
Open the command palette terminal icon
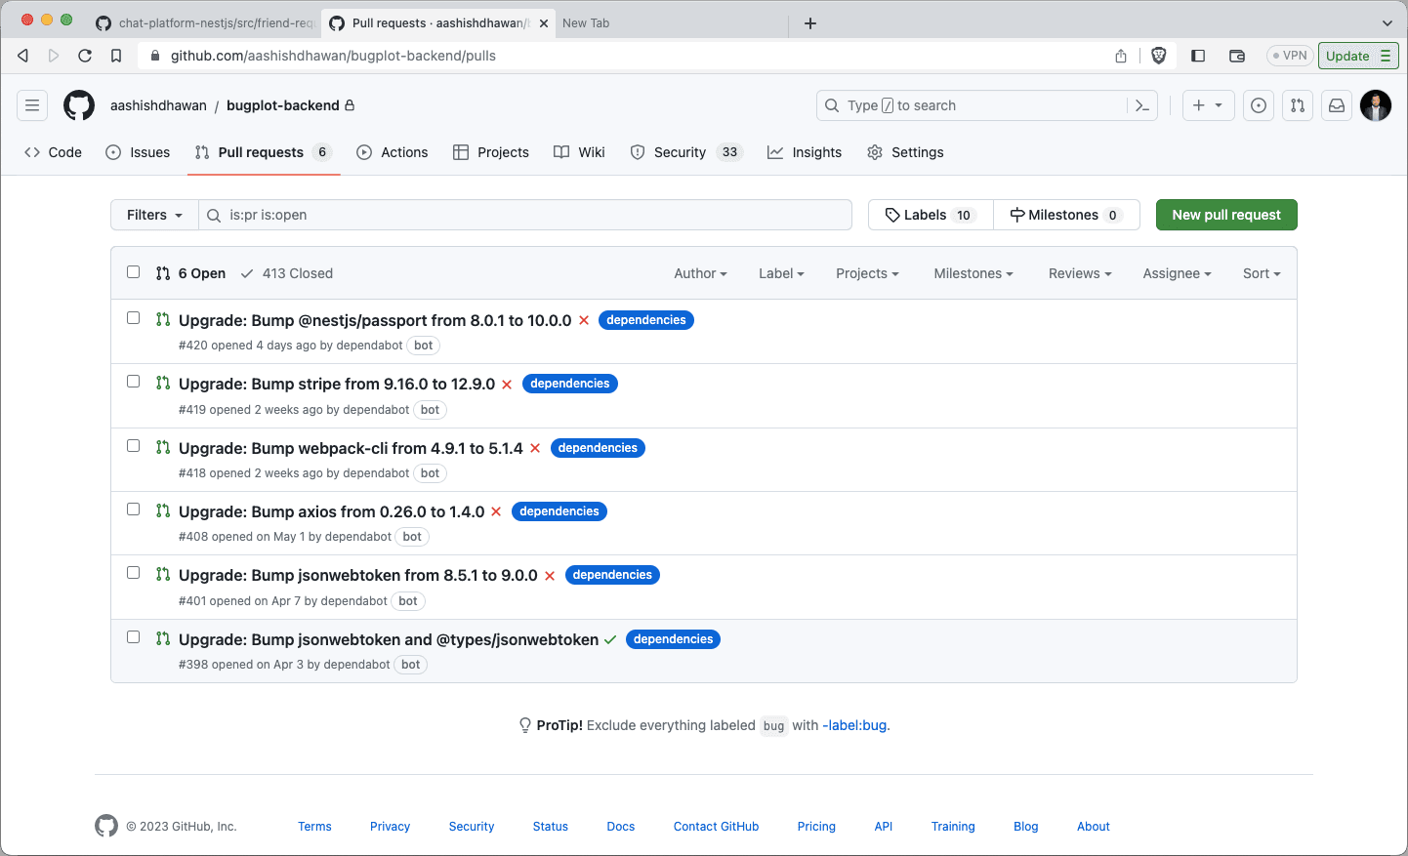[1141, 104]
